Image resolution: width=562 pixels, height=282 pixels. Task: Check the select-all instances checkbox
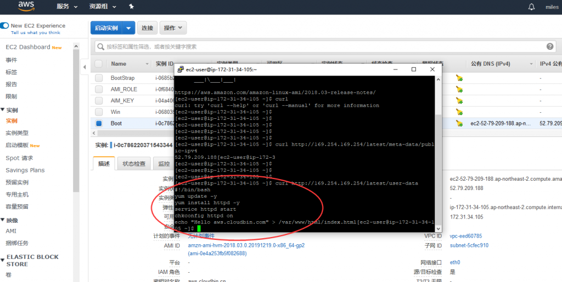click(99, 64)
